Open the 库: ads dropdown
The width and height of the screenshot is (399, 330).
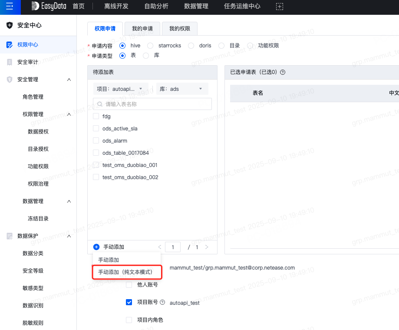click(x=182, y=89)
